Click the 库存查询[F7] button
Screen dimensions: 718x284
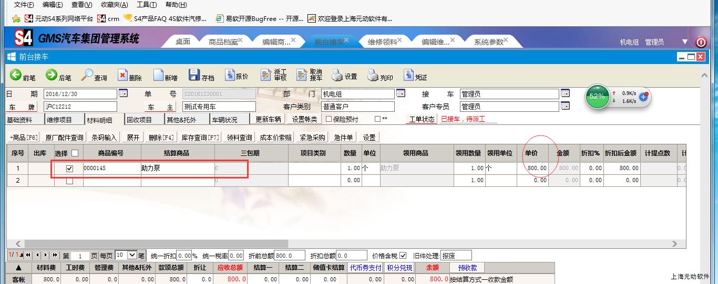pyautogui.click(x=200, y=138)
